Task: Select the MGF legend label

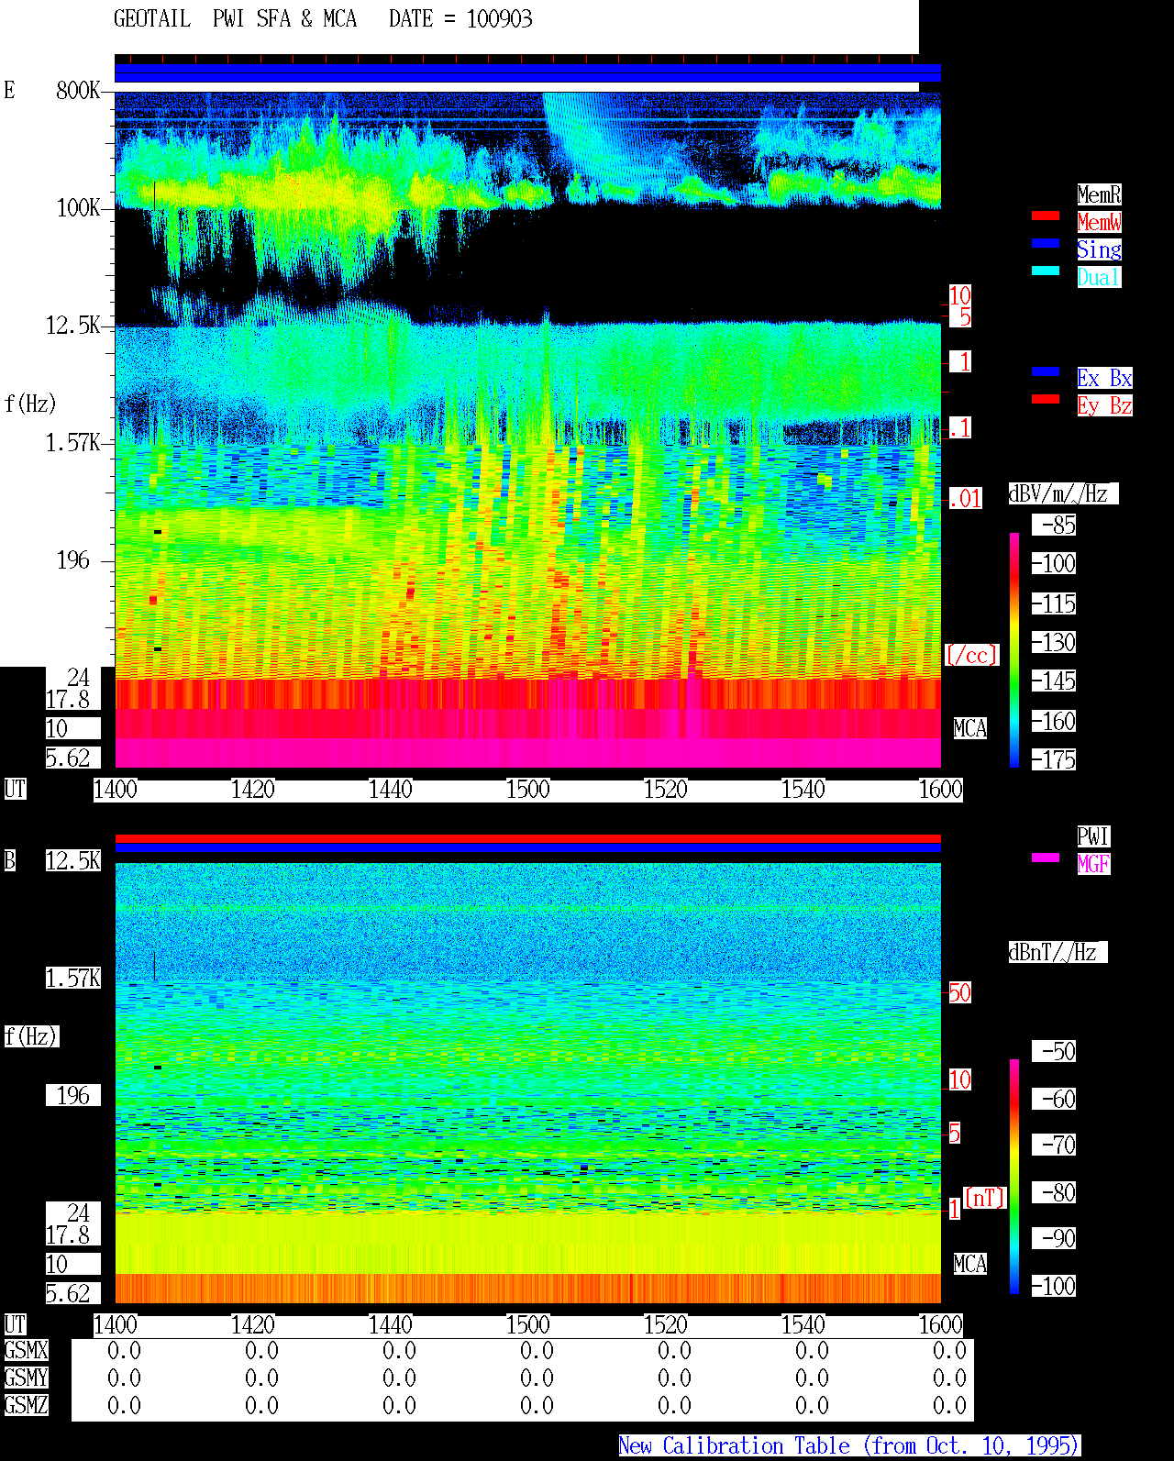Action: click(1093, 864)
